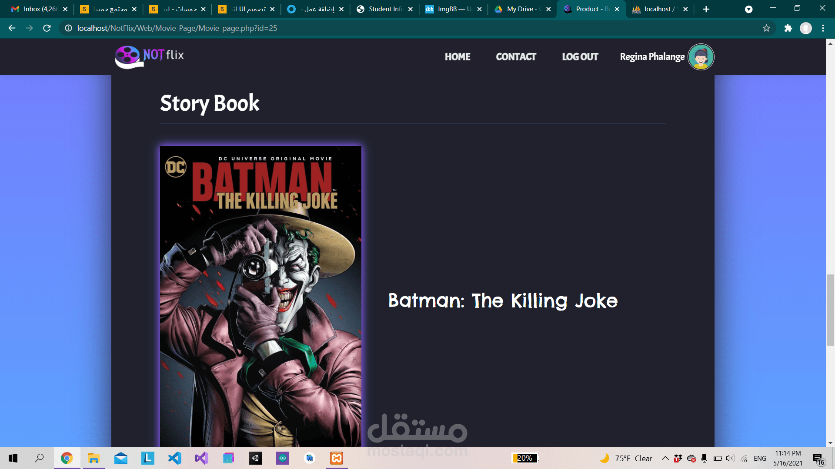Reload the current page
The image size is (835, 469).
pos(47,28)
